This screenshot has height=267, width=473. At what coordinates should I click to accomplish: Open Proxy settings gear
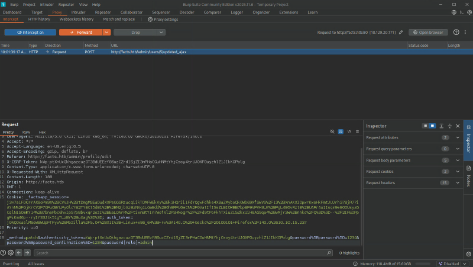coord(150,20)
